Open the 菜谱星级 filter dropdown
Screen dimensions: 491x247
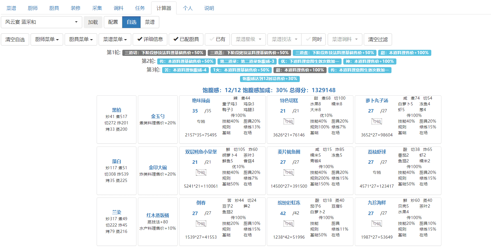click(x=248, y=39)
